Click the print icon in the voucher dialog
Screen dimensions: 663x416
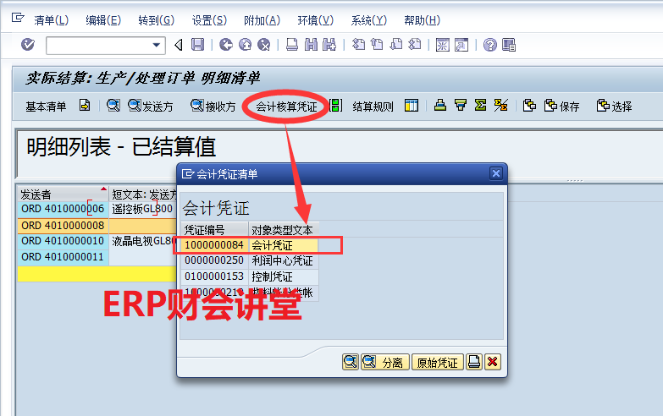(x=474, y=362)
